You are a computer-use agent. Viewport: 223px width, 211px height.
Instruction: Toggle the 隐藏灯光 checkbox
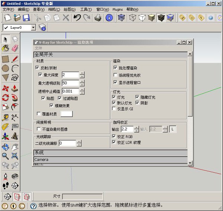pos(137,97)
